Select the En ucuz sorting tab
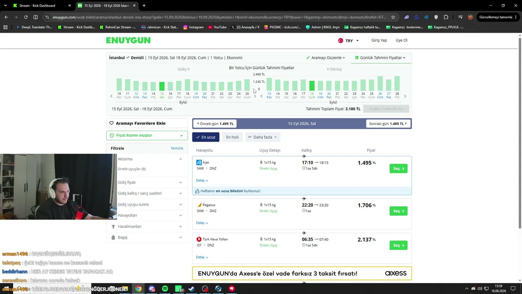522x294 pixels. (x=206, y=137)
